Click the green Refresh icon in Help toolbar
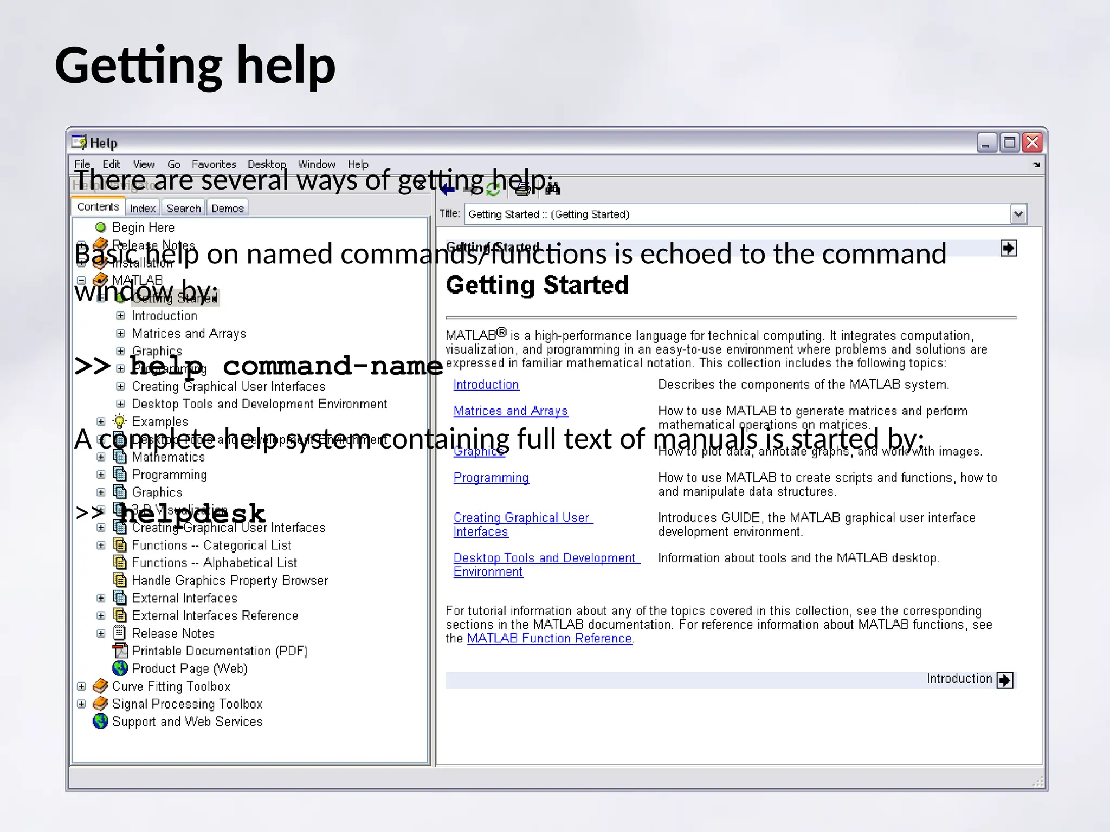The height and width of the screenshot is (832, 1110). pyautogui.click(x=493, y=190)
